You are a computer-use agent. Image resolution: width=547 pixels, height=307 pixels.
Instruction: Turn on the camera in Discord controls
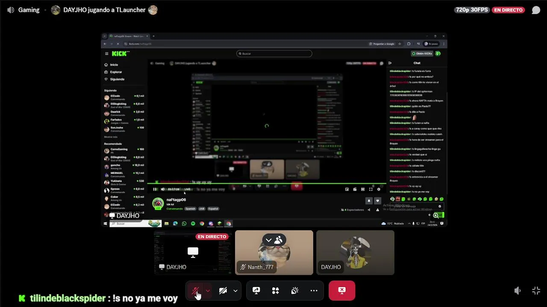pyautogui.click(x=223, y=291)
